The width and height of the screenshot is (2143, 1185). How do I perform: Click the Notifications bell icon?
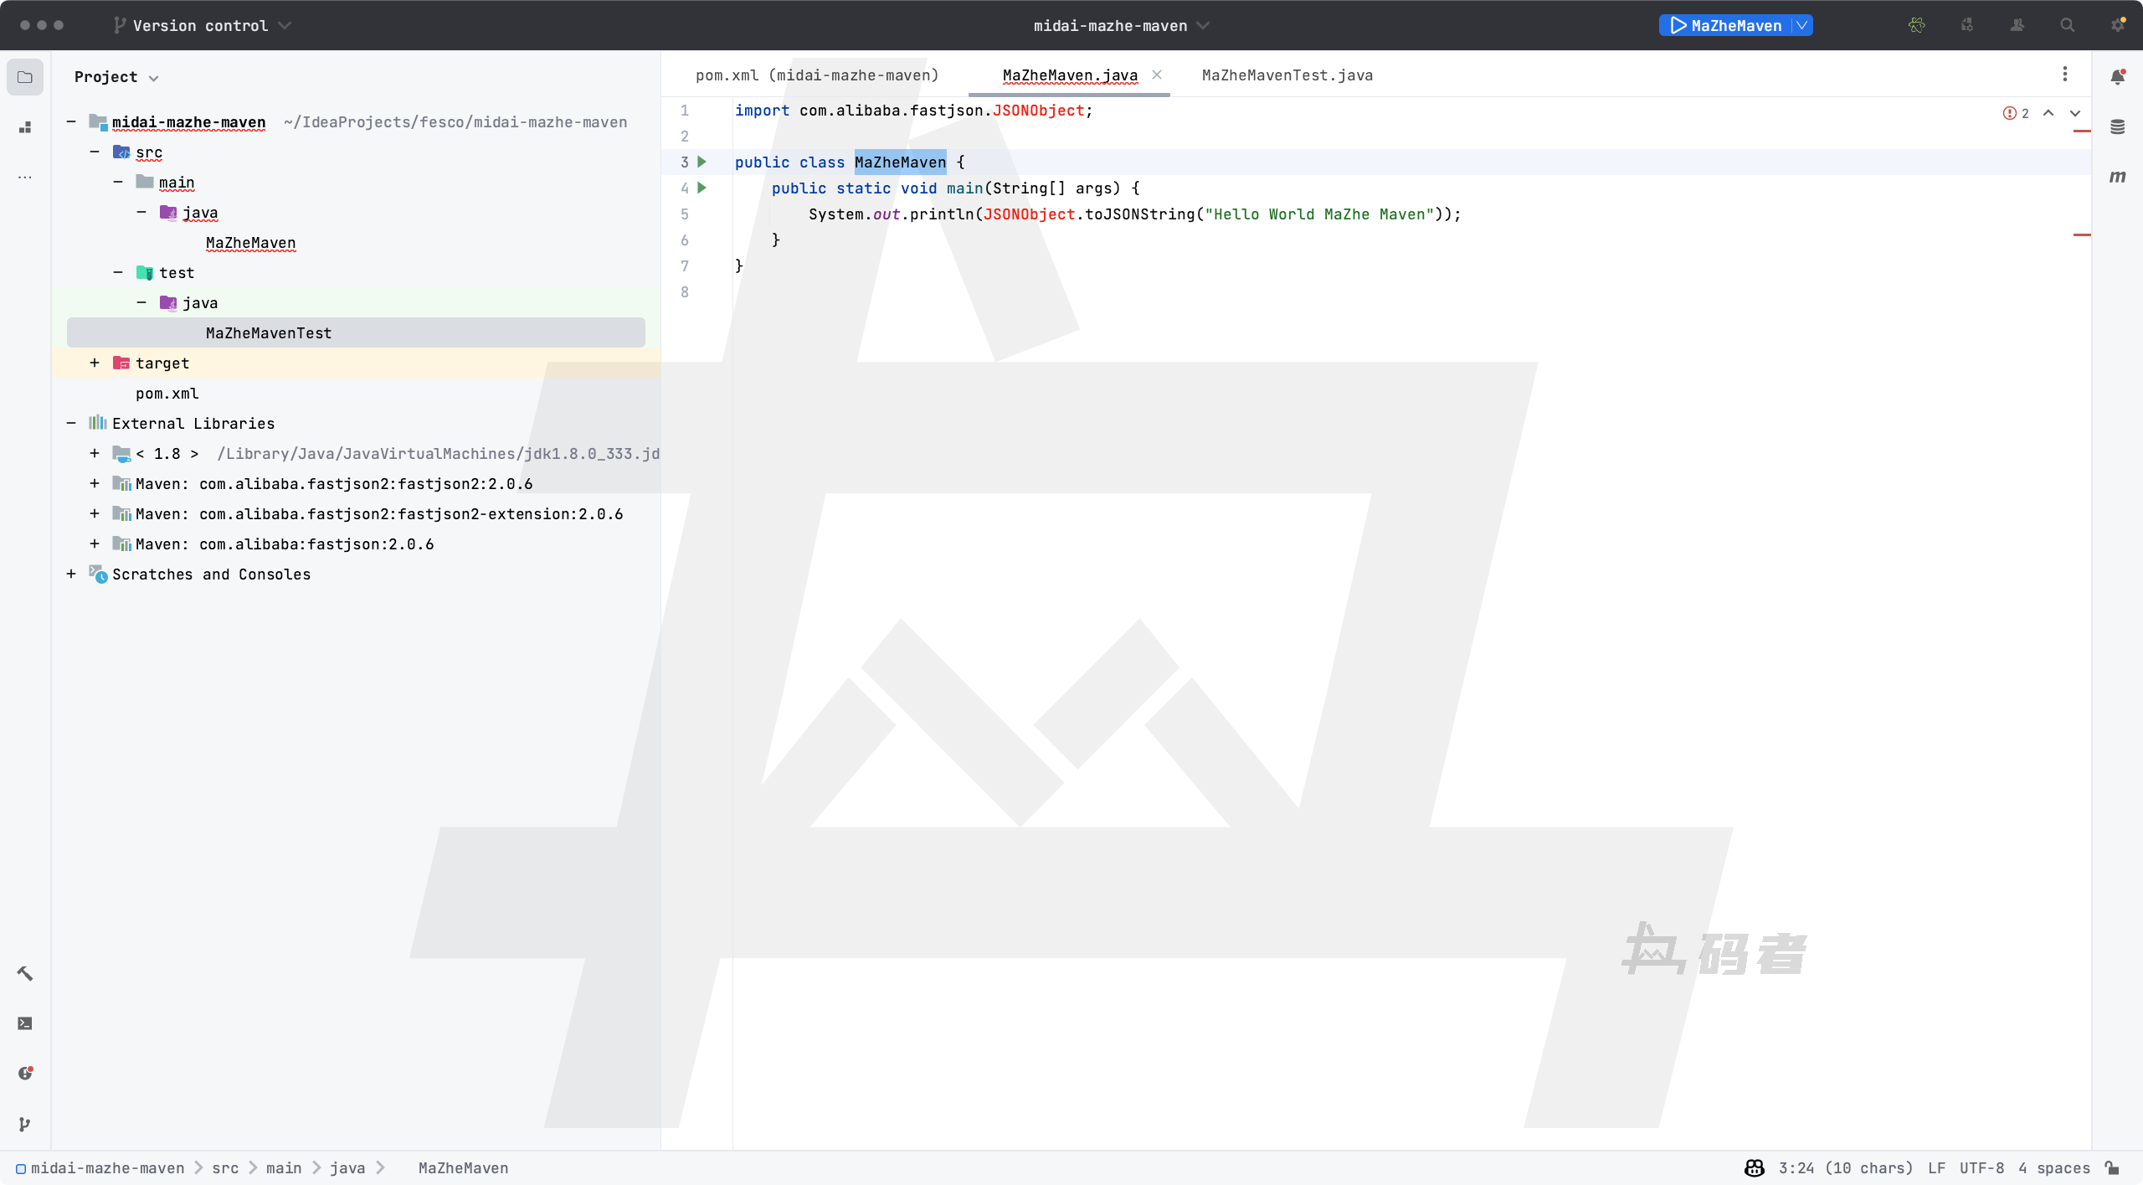(x=2117, y=77)
